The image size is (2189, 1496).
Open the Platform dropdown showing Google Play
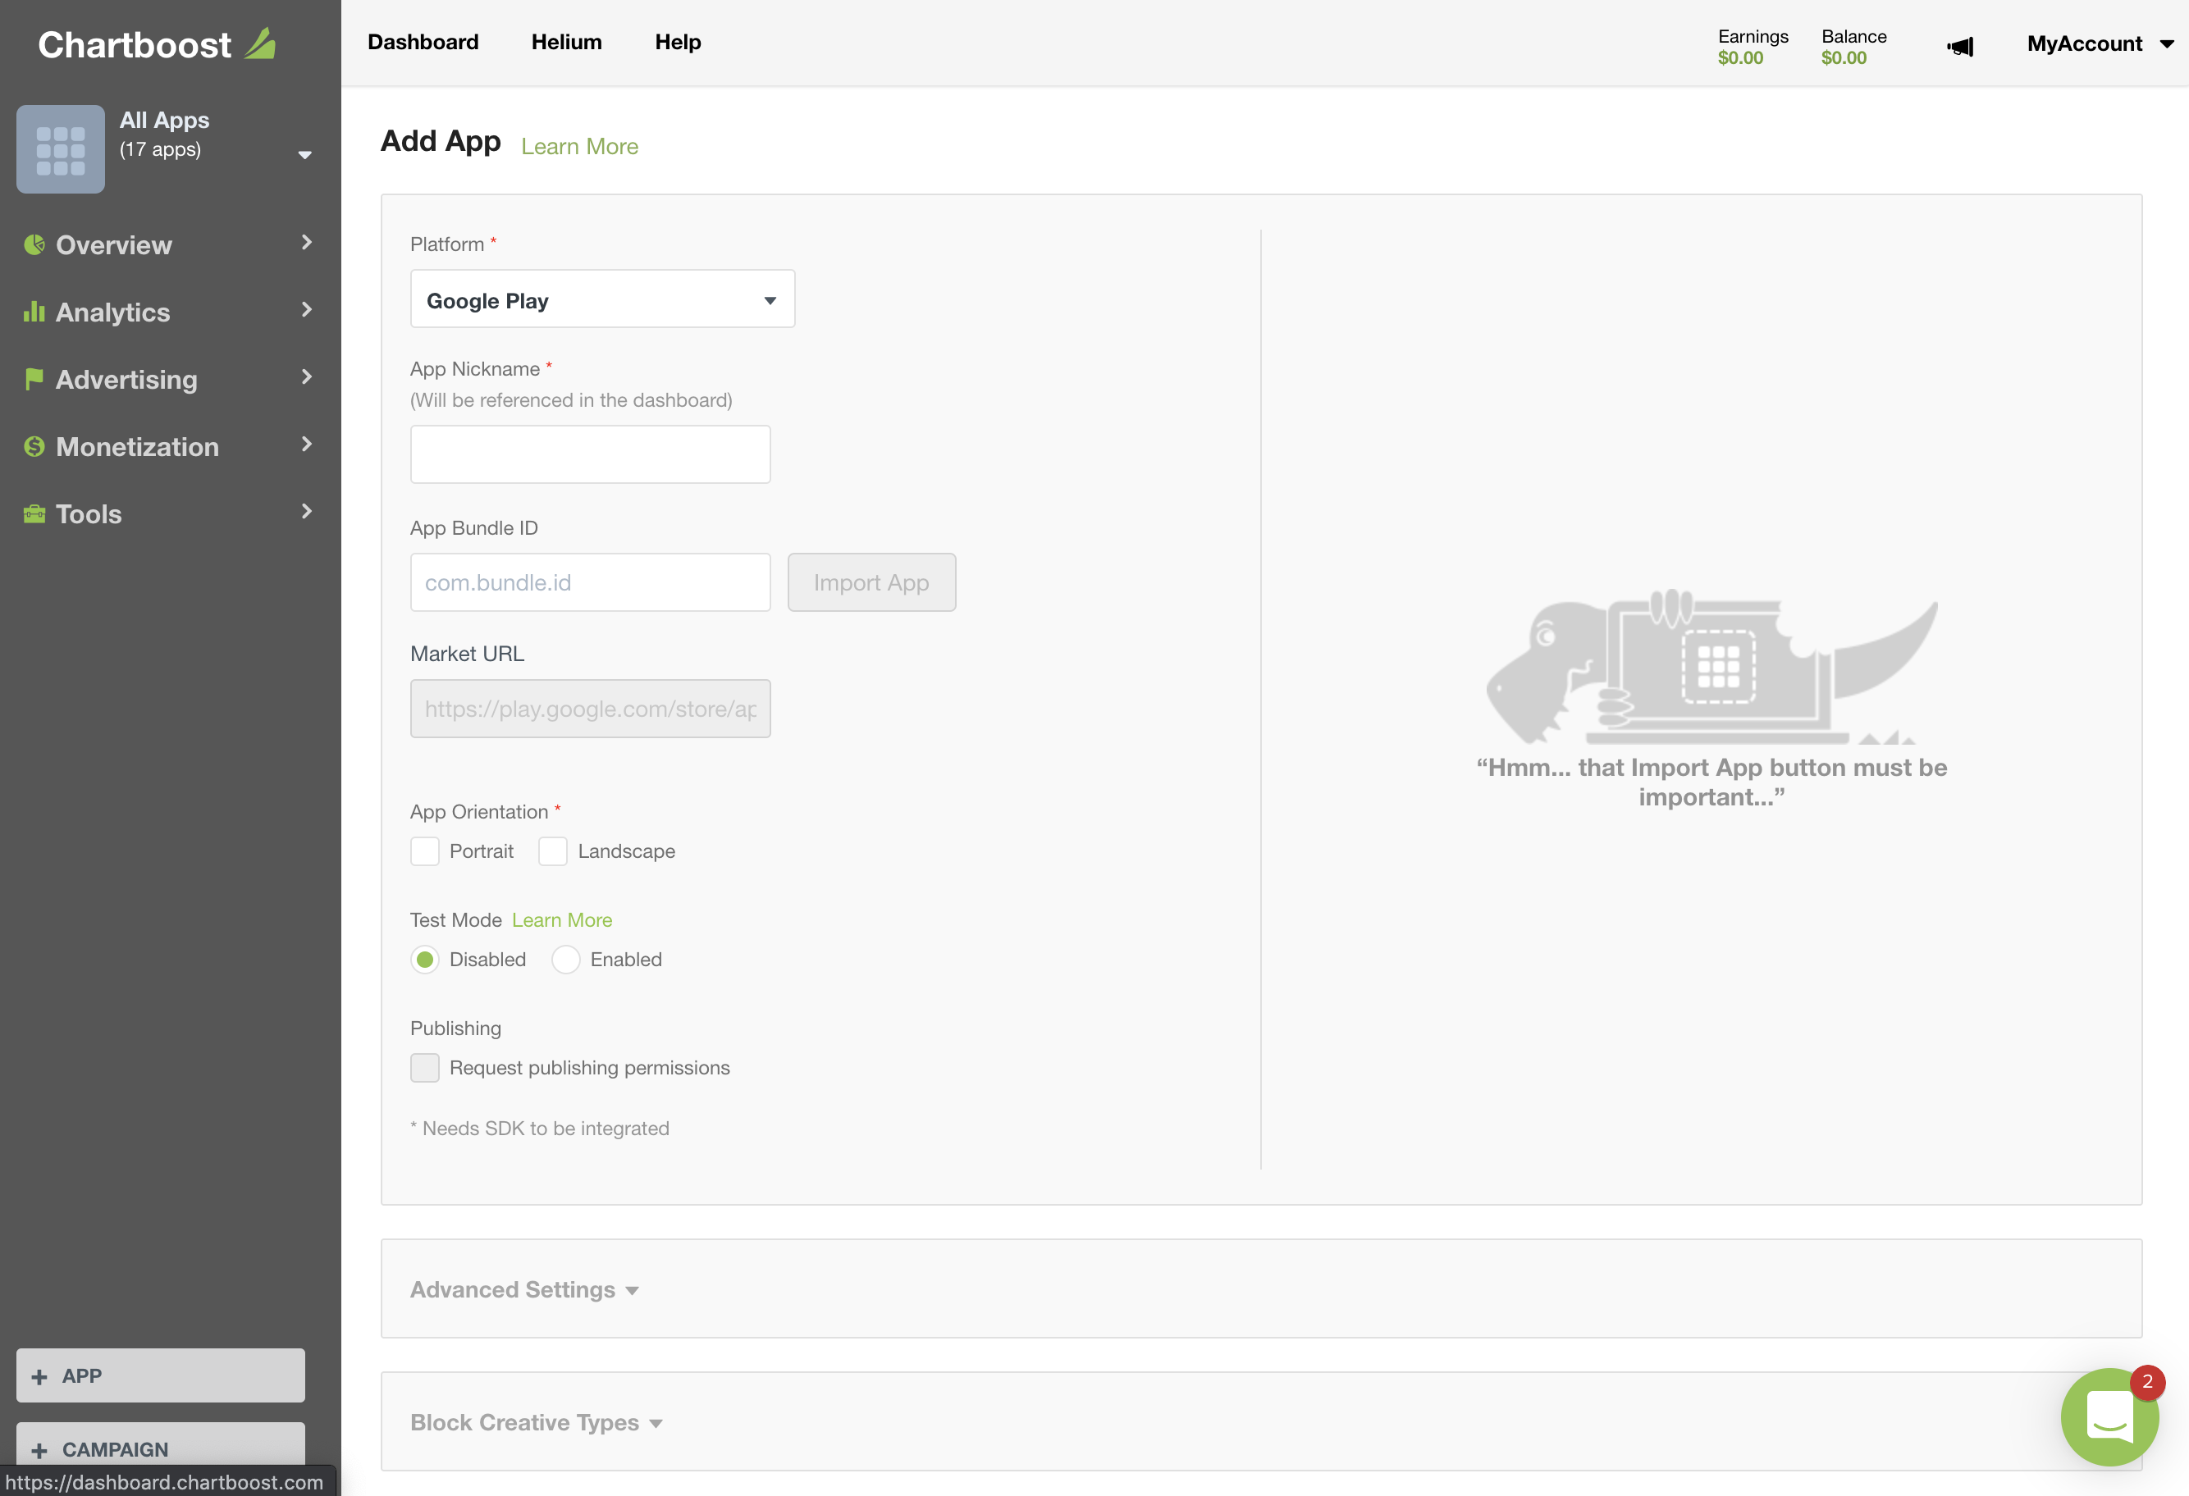602,299
